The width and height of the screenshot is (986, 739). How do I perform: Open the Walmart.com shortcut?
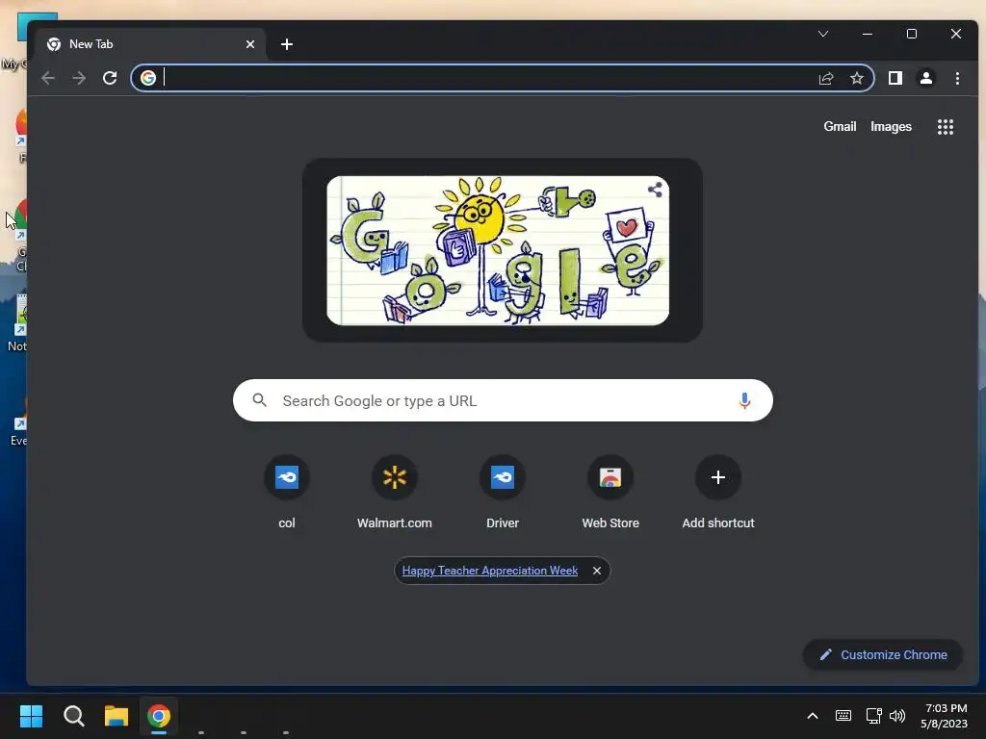point(394,493)
